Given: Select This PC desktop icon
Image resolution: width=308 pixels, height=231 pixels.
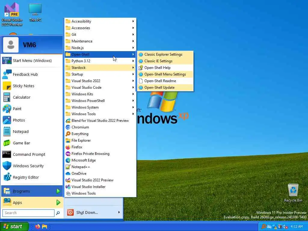Looking at the screenshot, I should [35, 13].
